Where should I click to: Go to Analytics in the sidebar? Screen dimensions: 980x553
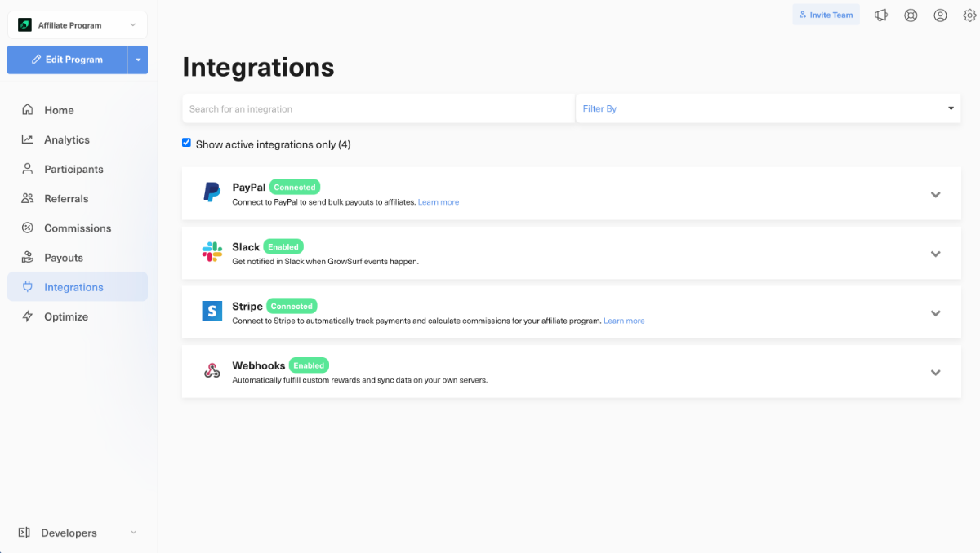[67, 139]
